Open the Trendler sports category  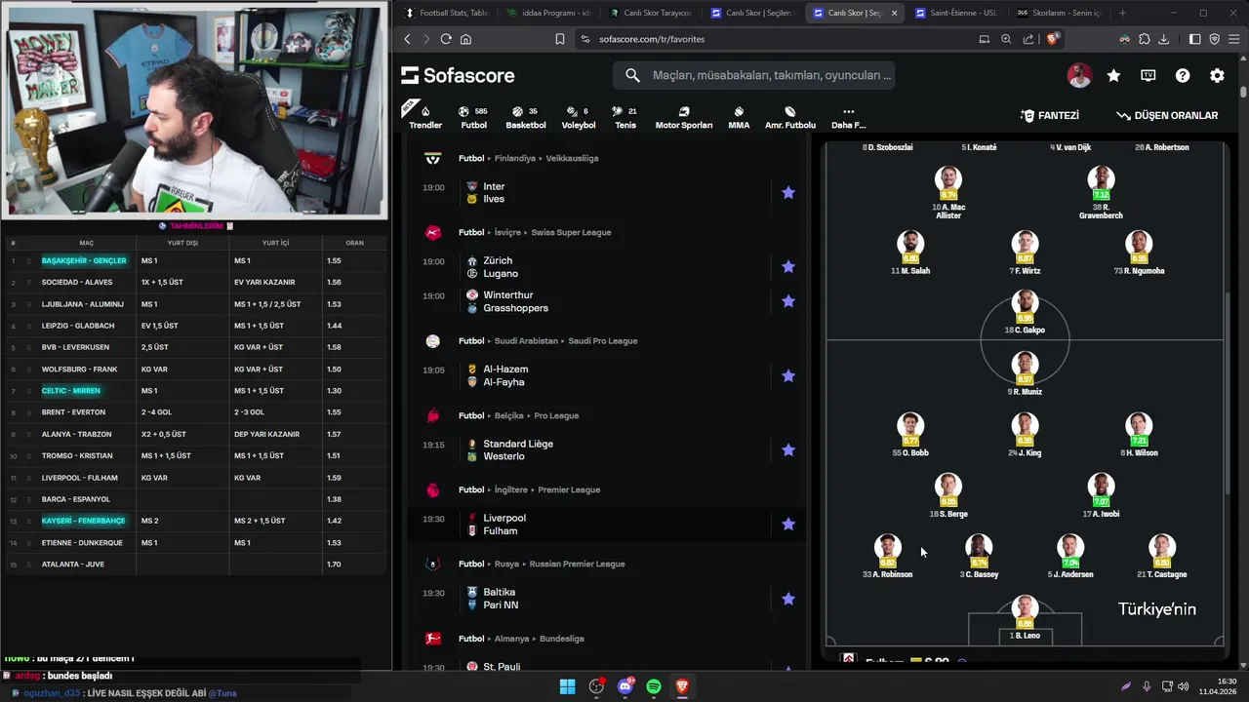pos(425,117)
